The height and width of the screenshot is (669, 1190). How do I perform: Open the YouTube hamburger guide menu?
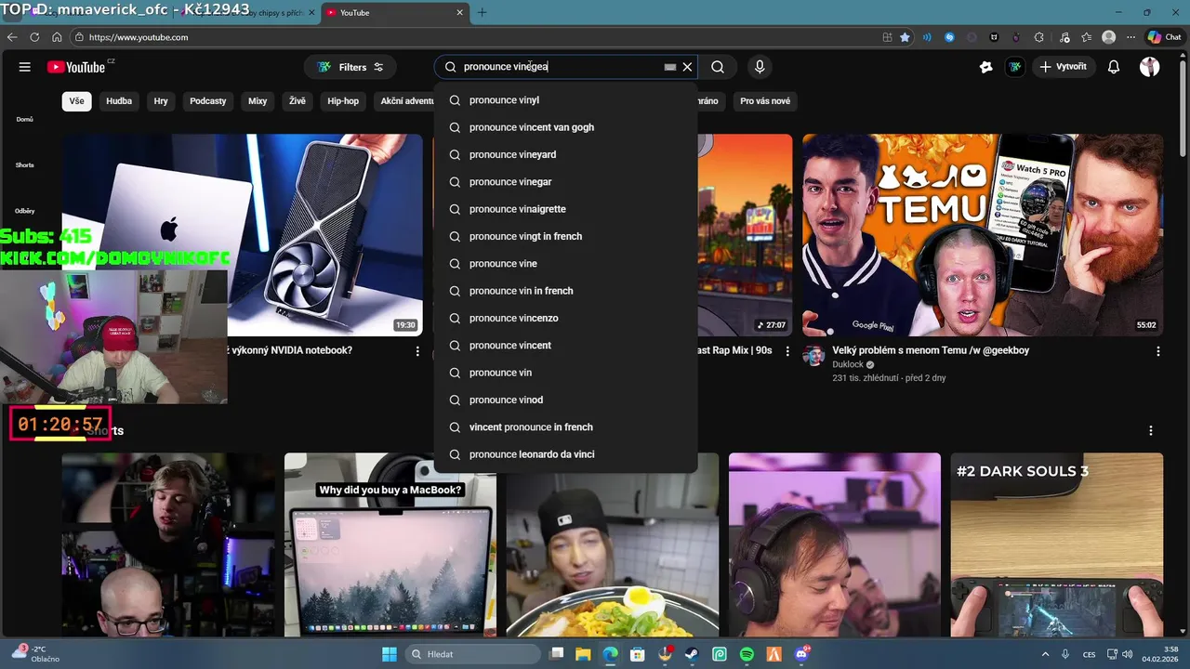[x=25, y=67]
